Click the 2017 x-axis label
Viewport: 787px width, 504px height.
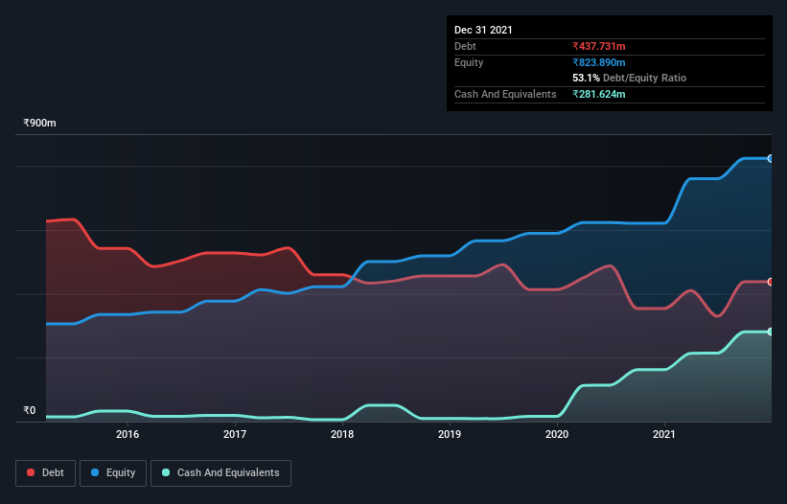235,434
